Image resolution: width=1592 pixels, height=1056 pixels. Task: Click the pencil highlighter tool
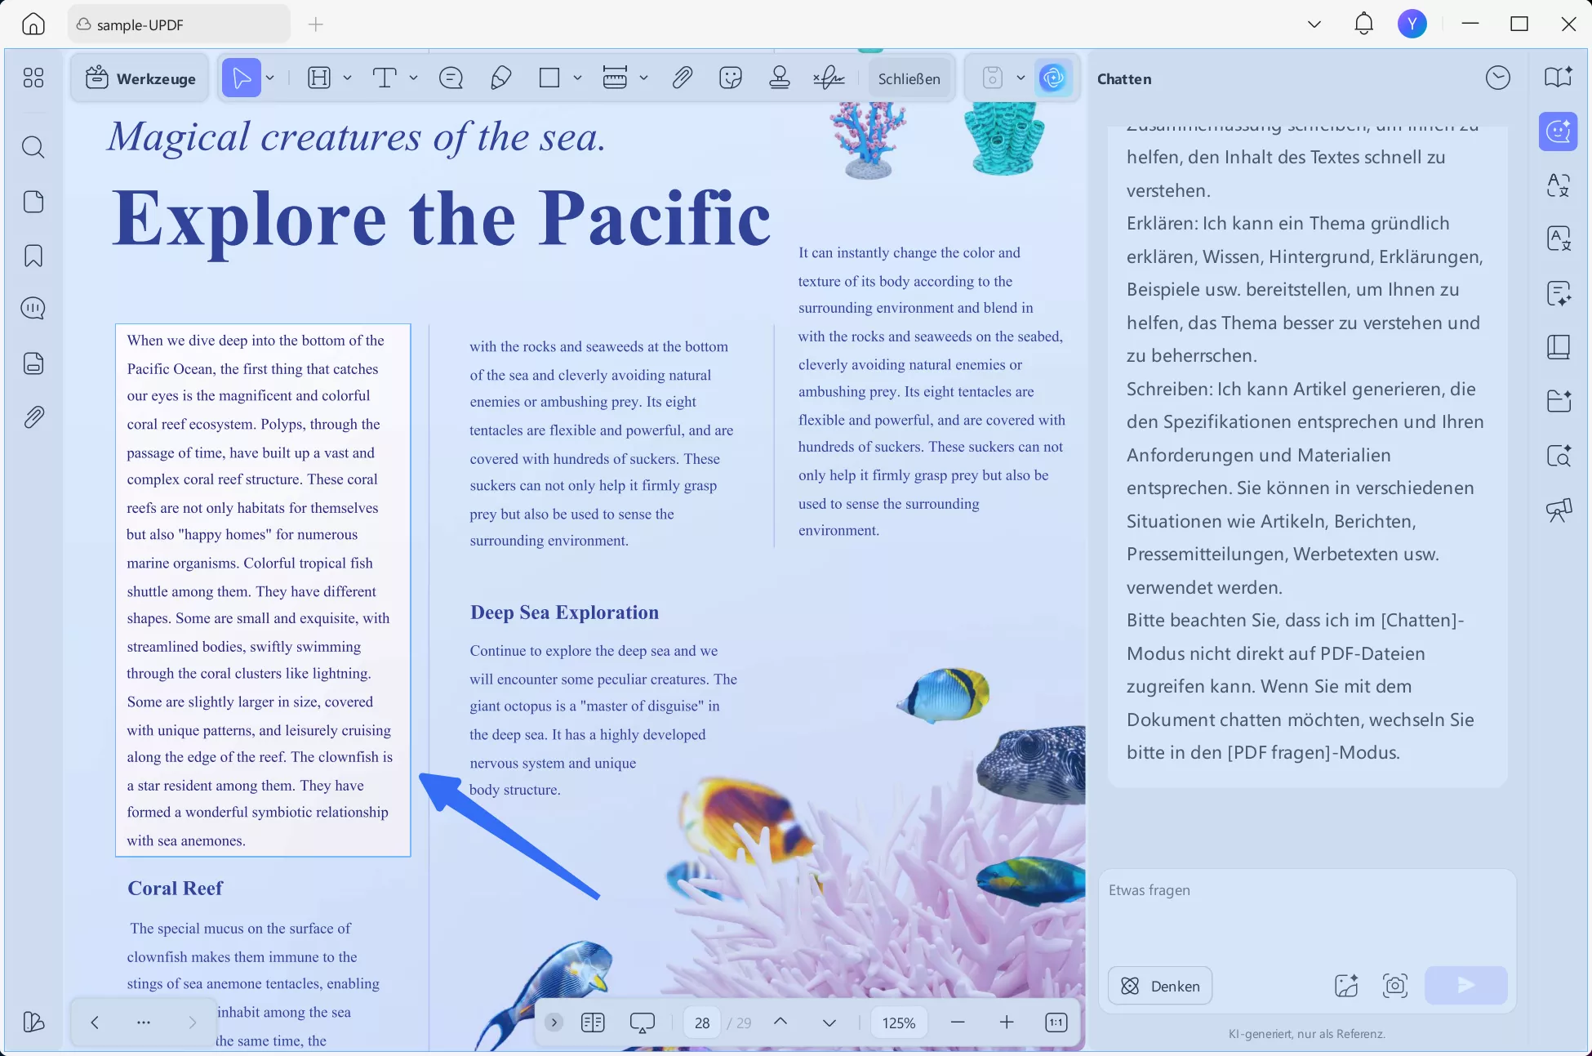pos(500,78)
